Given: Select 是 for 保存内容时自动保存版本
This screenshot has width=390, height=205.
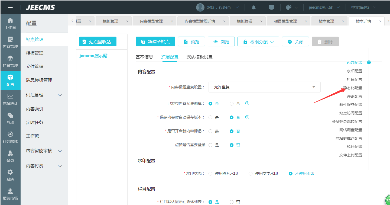Looking at the screenshot, I should click(x=210, y=117).
